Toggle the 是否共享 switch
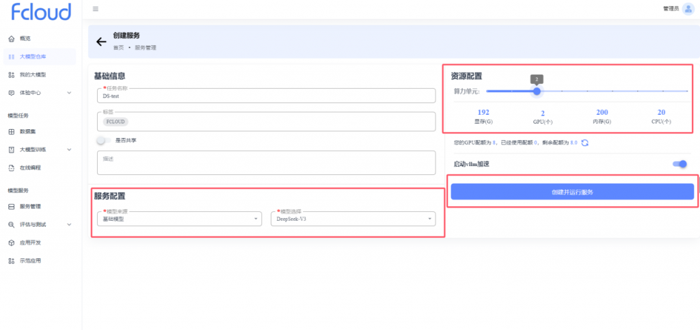 tap(104, 140)
